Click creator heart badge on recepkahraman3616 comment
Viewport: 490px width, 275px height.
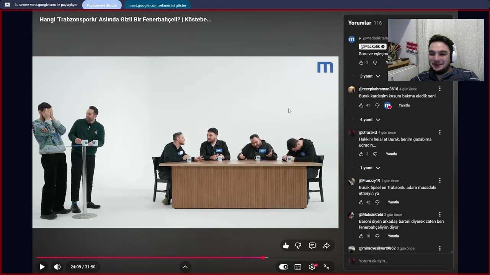coord(388,105)
